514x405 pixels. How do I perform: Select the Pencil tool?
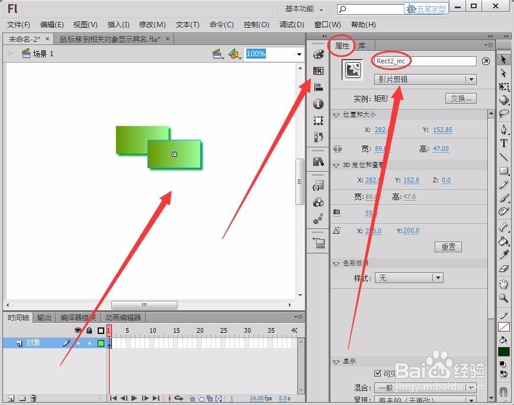504,185
